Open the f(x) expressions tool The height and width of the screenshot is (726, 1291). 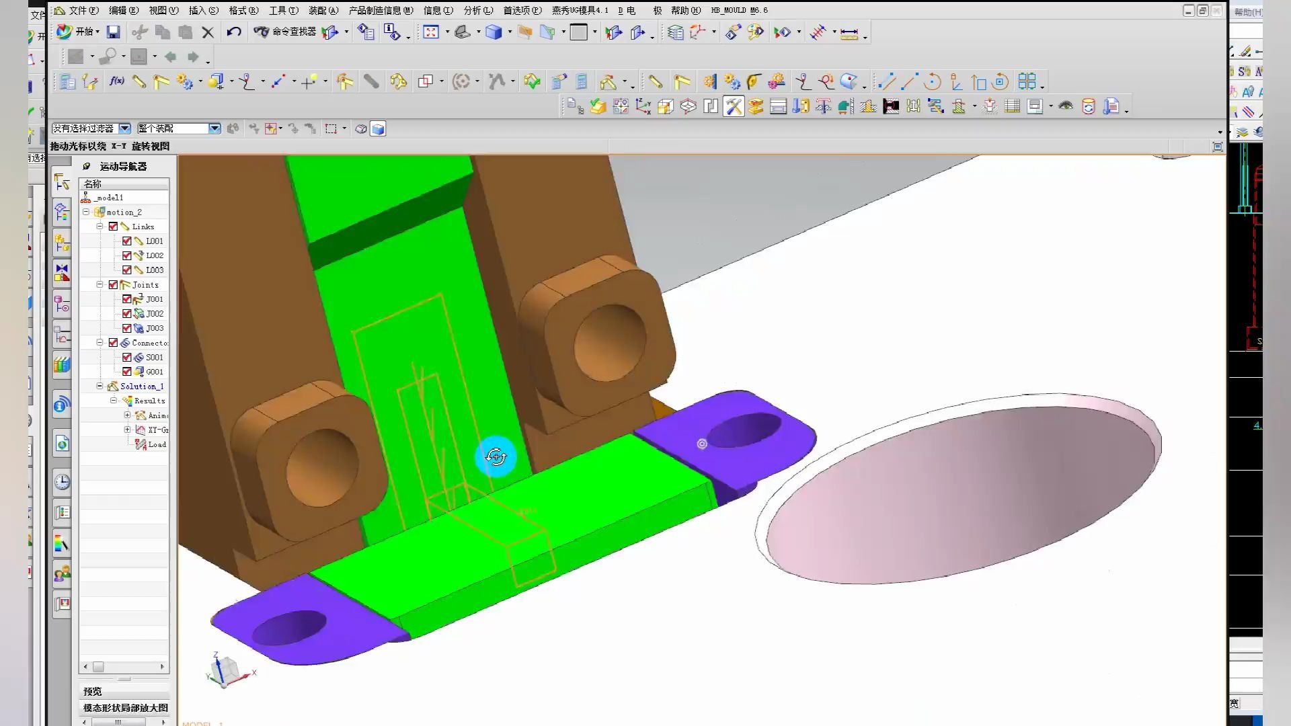[x=117, y=81]
